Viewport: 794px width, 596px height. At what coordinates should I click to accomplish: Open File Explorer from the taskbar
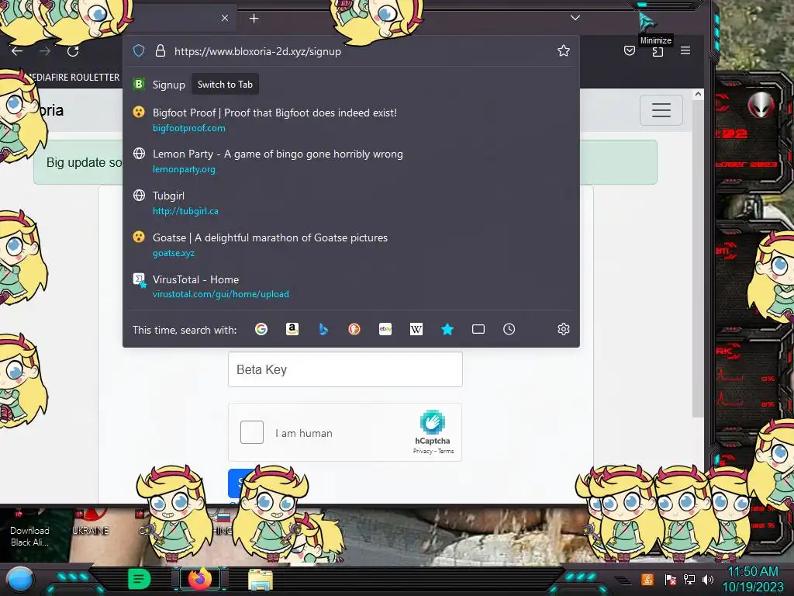click(x=261, y=579)
